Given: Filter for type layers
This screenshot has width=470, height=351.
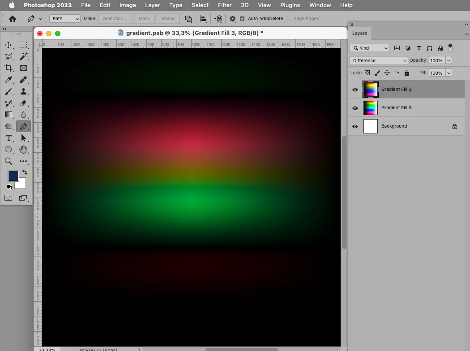Looking at the screenshot, I should tap(419, 48).
